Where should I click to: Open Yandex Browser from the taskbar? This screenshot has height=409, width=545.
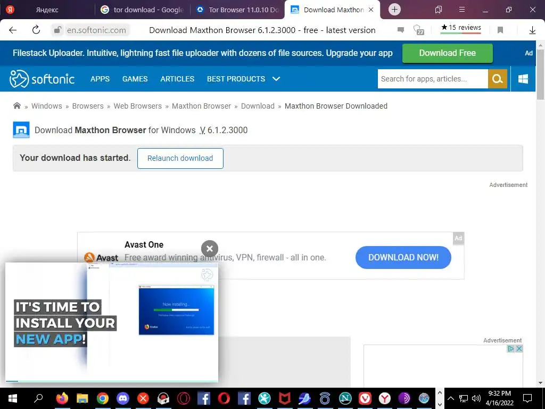coord(385,398)
